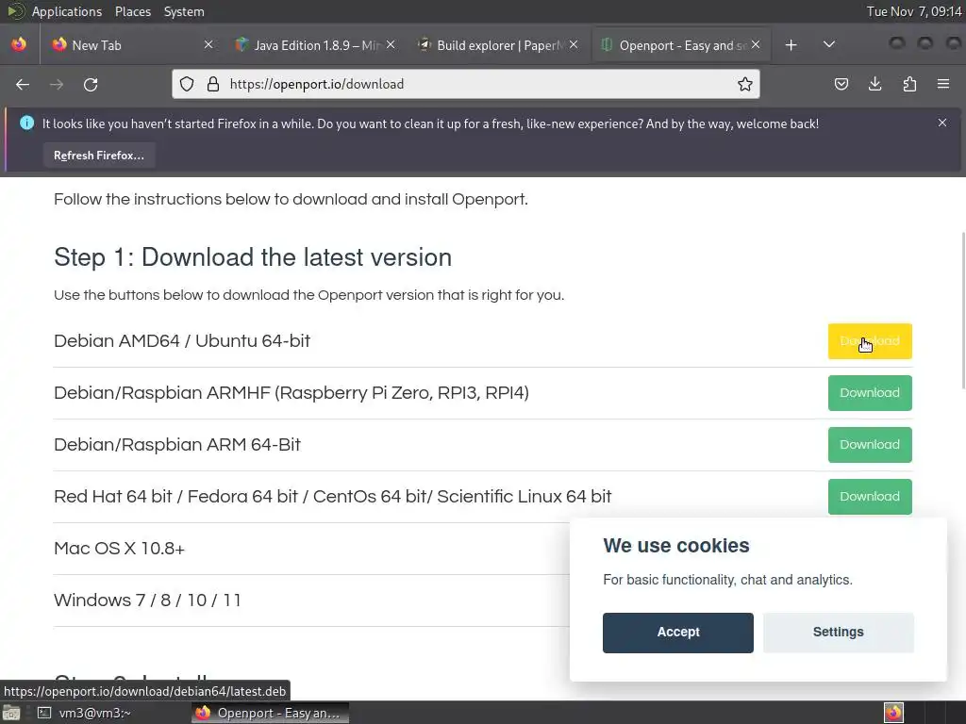Switch to the New Tab tab
This screenshot has width=966, height=724.
[x=132, y=45]
